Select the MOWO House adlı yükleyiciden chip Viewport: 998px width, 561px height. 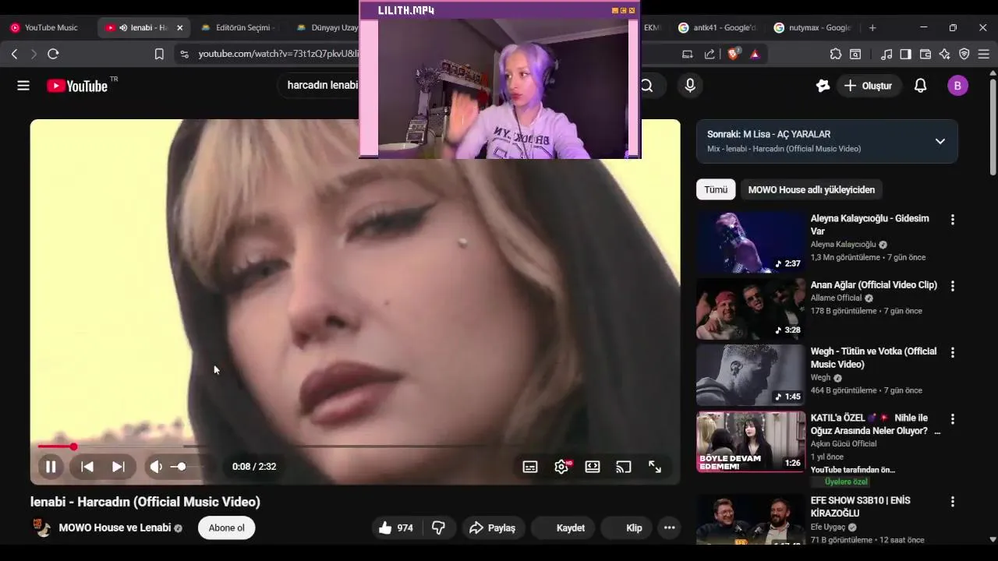pyautogui.click(x=812, y=189)
